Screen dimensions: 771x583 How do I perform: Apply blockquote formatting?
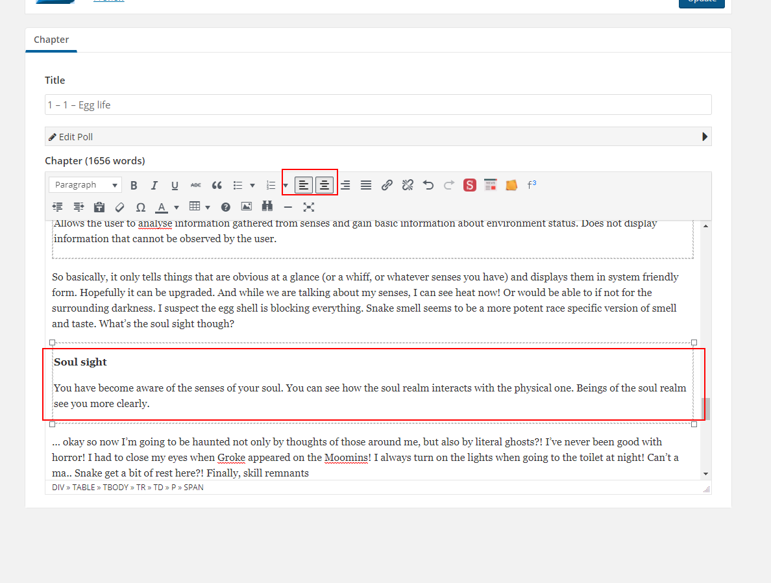tap(217, 185)
